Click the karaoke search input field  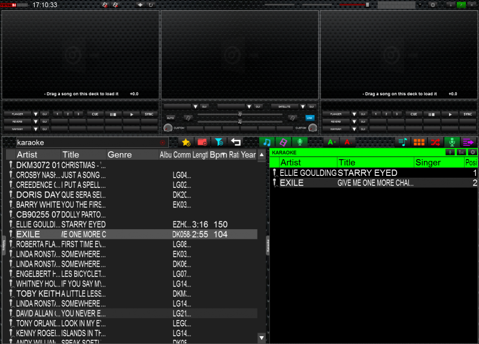click(x=87, y=142)
